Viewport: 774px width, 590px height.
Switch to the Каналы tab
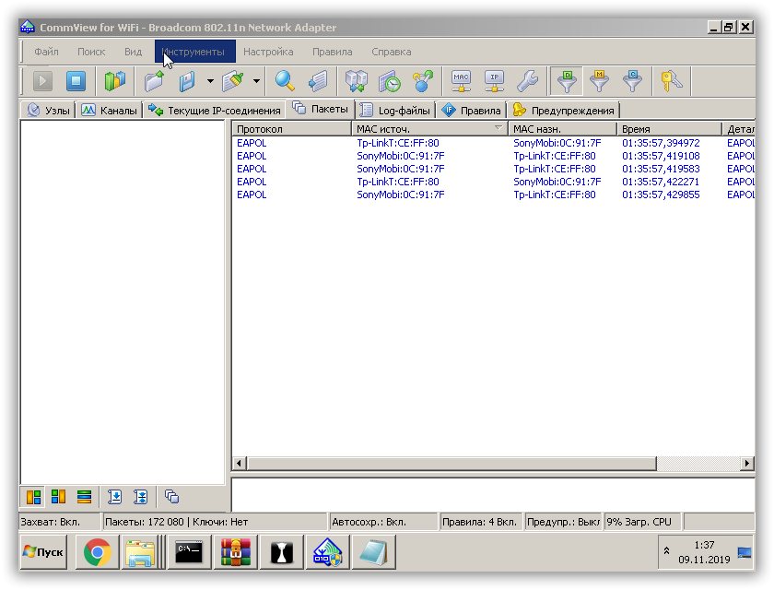109,111
